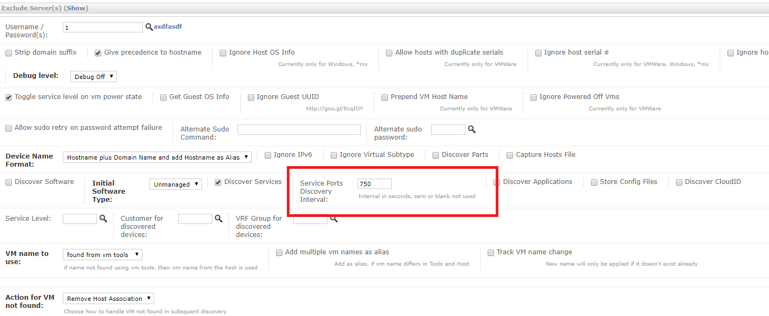
Task: Open lookup for Alternate sudo password
Action: pos(470,129)
